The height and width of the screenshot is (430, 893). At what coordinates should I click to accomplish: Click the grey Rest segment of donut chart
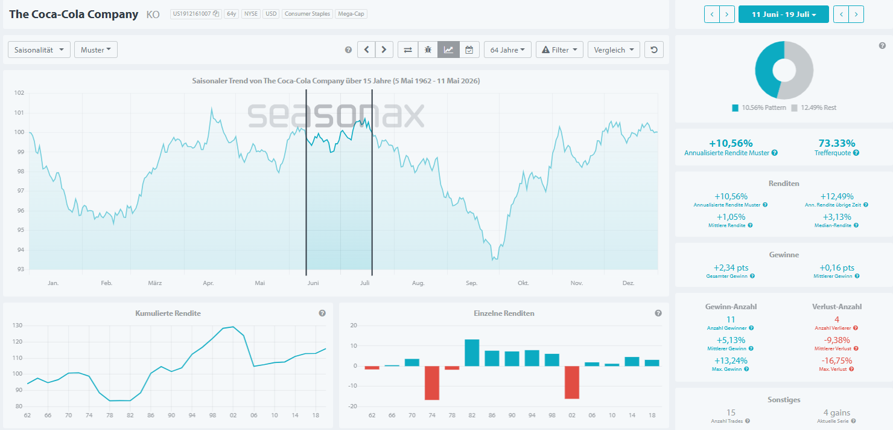[804, 72]
